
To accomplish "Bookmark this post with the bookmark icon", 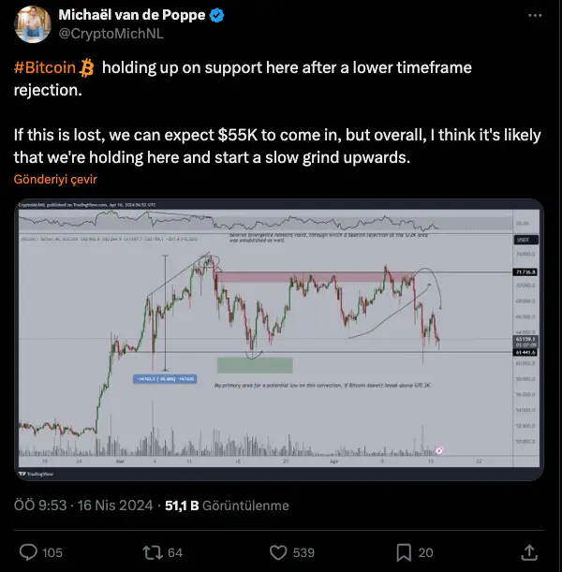I will [403, 551].
